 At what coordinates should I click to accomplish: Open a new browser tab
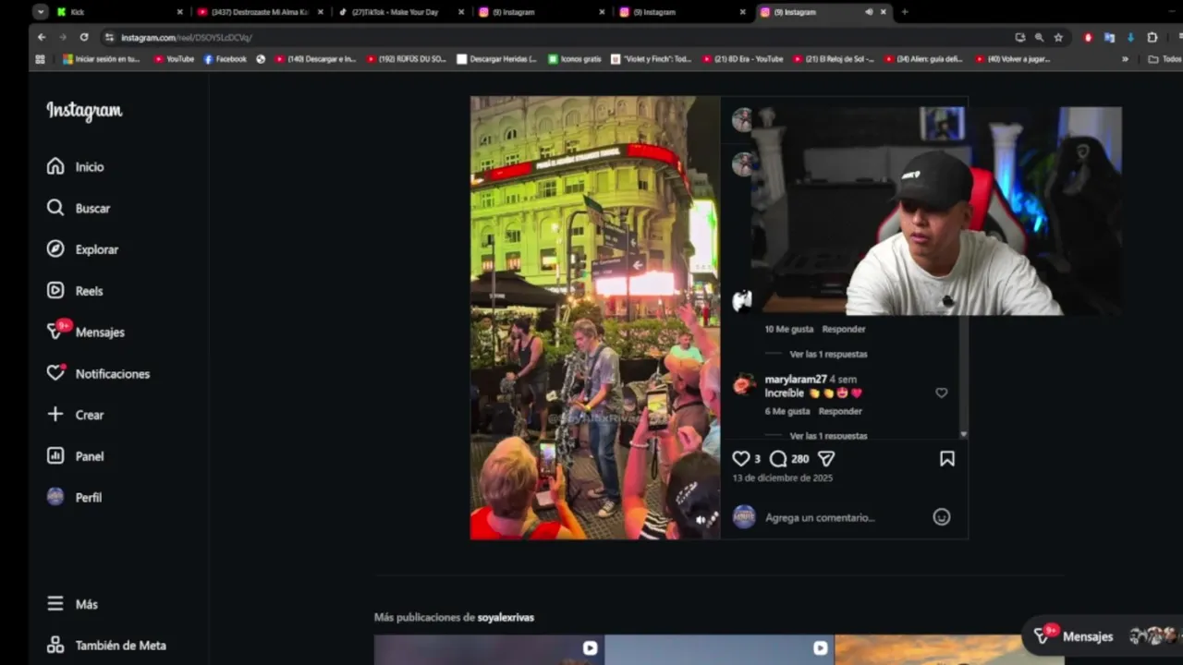coord(904,12)
